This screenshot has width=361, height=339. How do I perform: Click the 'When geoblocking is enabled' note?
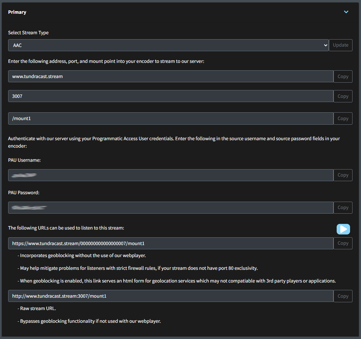[x=176, y=281]
